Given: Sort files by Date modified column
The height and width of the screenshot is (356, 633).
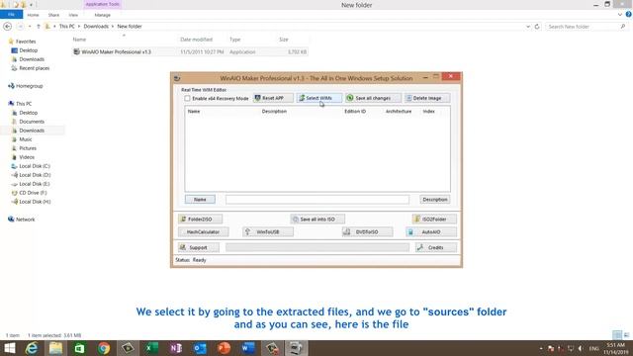Looking at the screenshot, I should click(x=196, y=40).
